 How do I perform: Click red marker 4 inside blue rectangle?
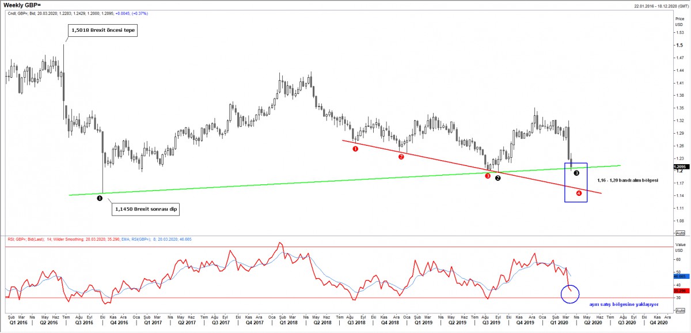pos(579,193)
